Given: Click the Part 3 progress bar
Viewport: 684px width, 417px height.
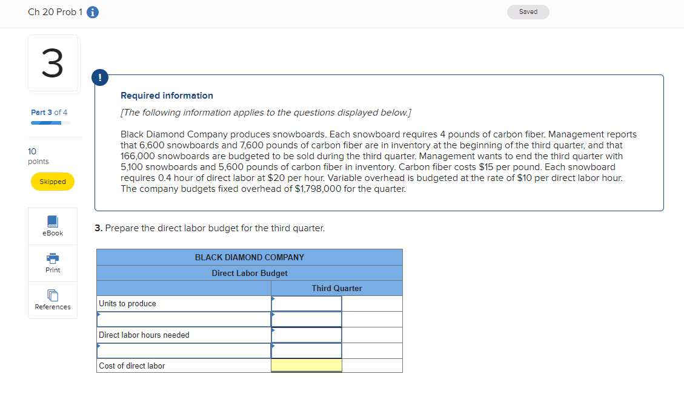Looking at the screenshot, I should coord(51,123).
